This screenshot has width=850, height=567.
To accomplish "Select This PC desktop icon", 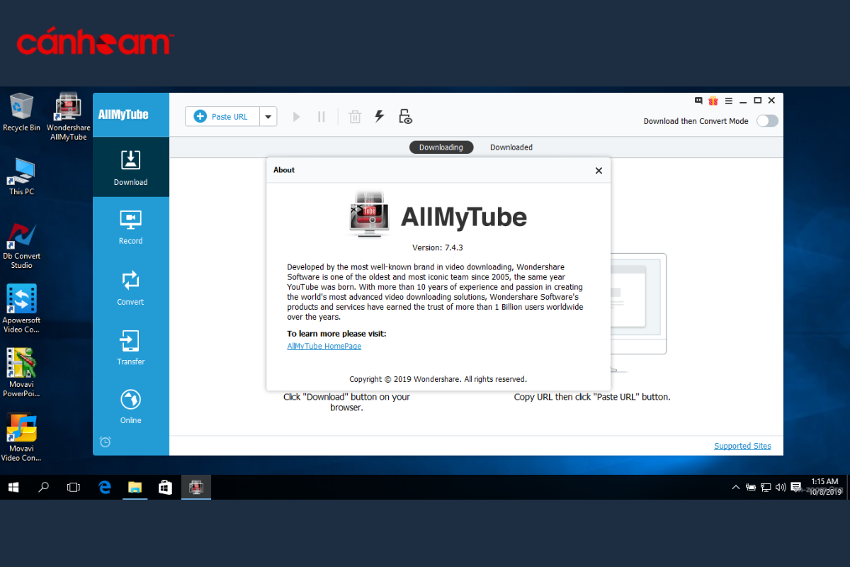I will pos(21,176).
